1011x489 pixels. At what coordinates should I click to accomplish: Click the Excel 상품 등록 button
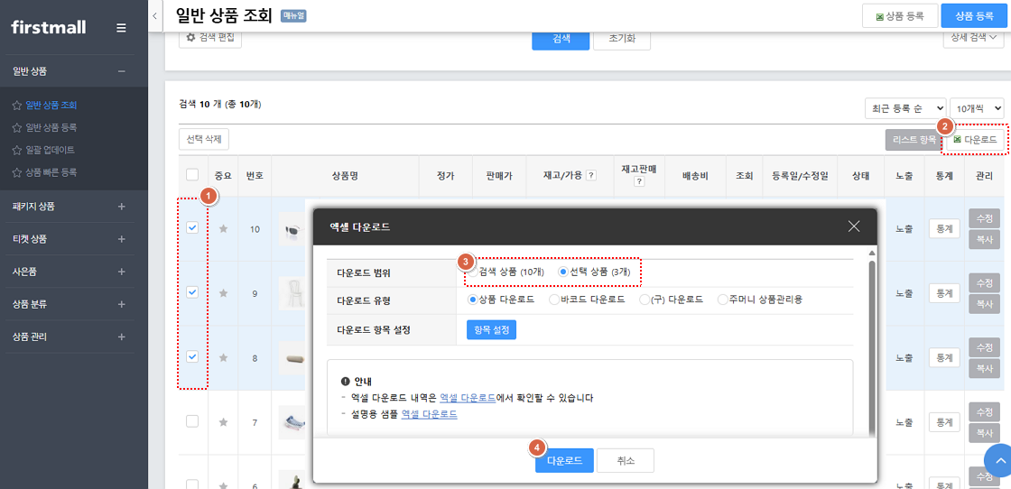[x=900, y=16]
